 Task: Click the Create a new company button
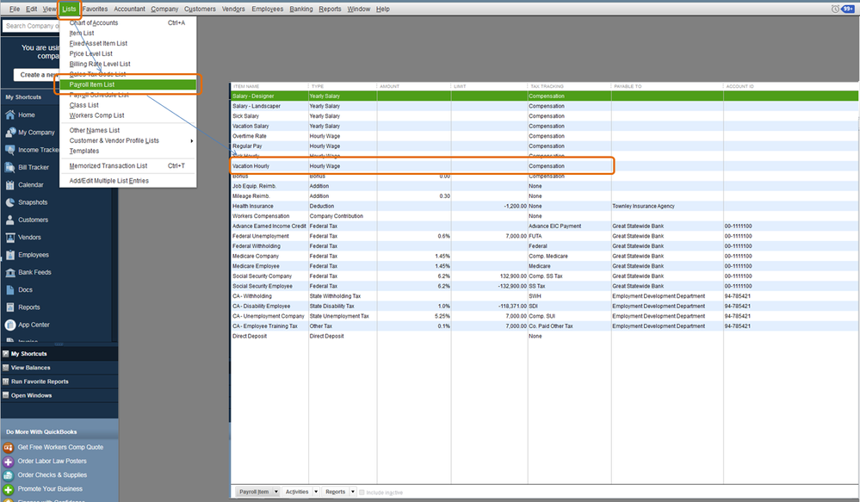[x=36, y=75]
